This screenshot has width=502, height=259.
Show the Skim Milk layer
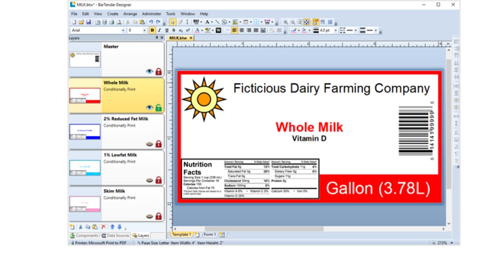click(x=149, y=216)
